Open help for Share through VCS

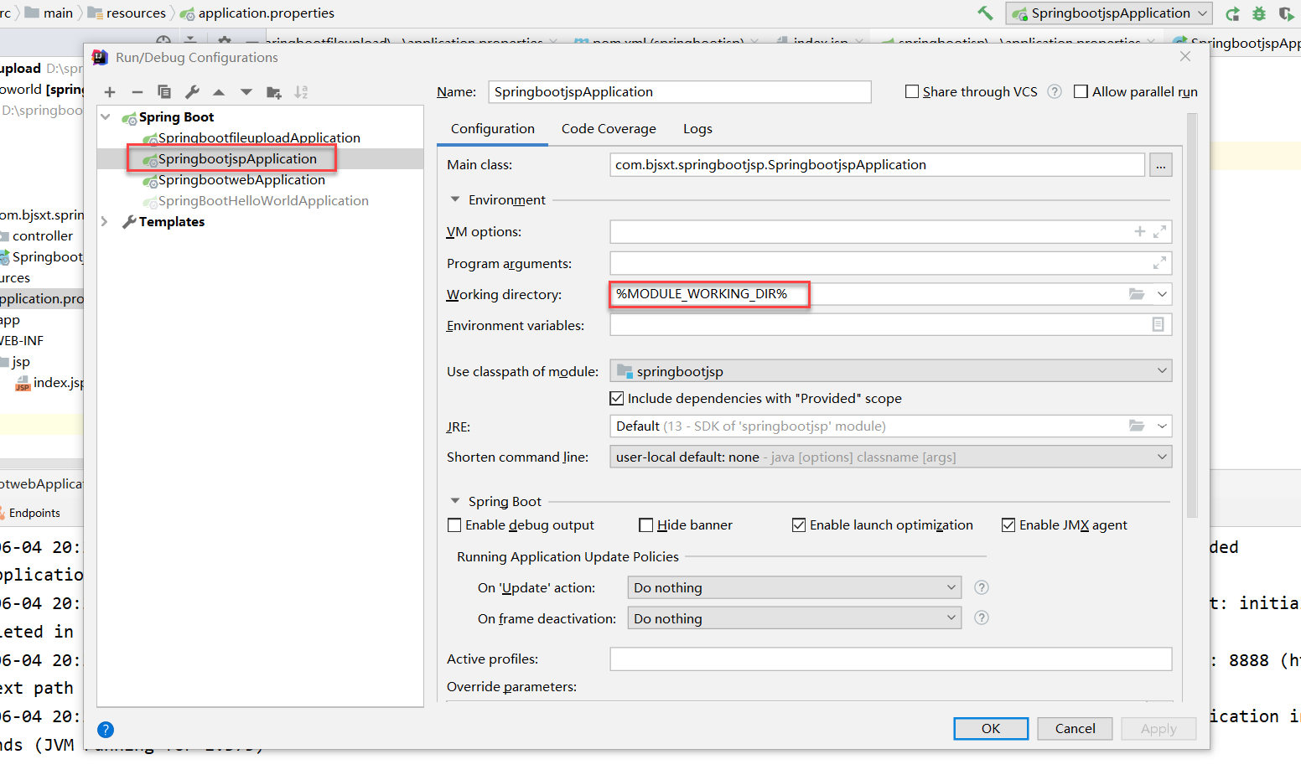point(1055,91)
